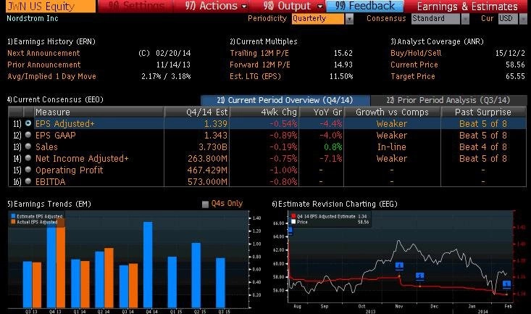Image resolution: width=531 pixels, height=314 pixels.
Task: Click the blue event marker near Nov
Action: coord(399,265)
